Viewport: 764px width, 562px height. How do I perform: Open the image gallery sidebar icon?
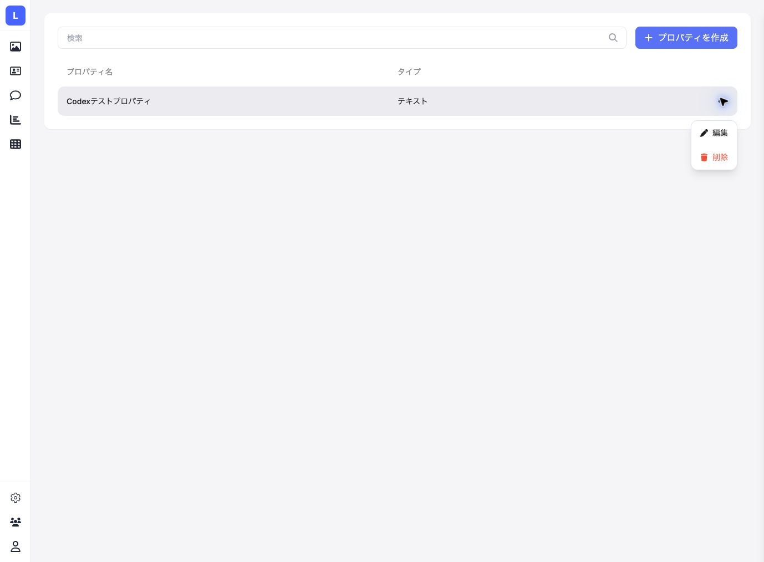16,47
